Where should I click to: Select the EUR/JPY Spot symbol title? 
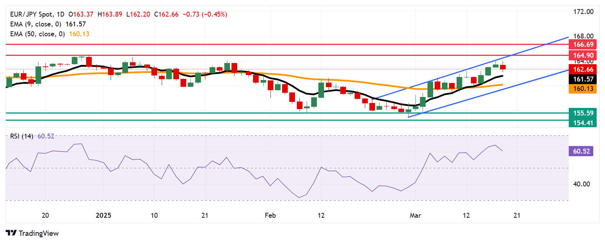point(32,14)
